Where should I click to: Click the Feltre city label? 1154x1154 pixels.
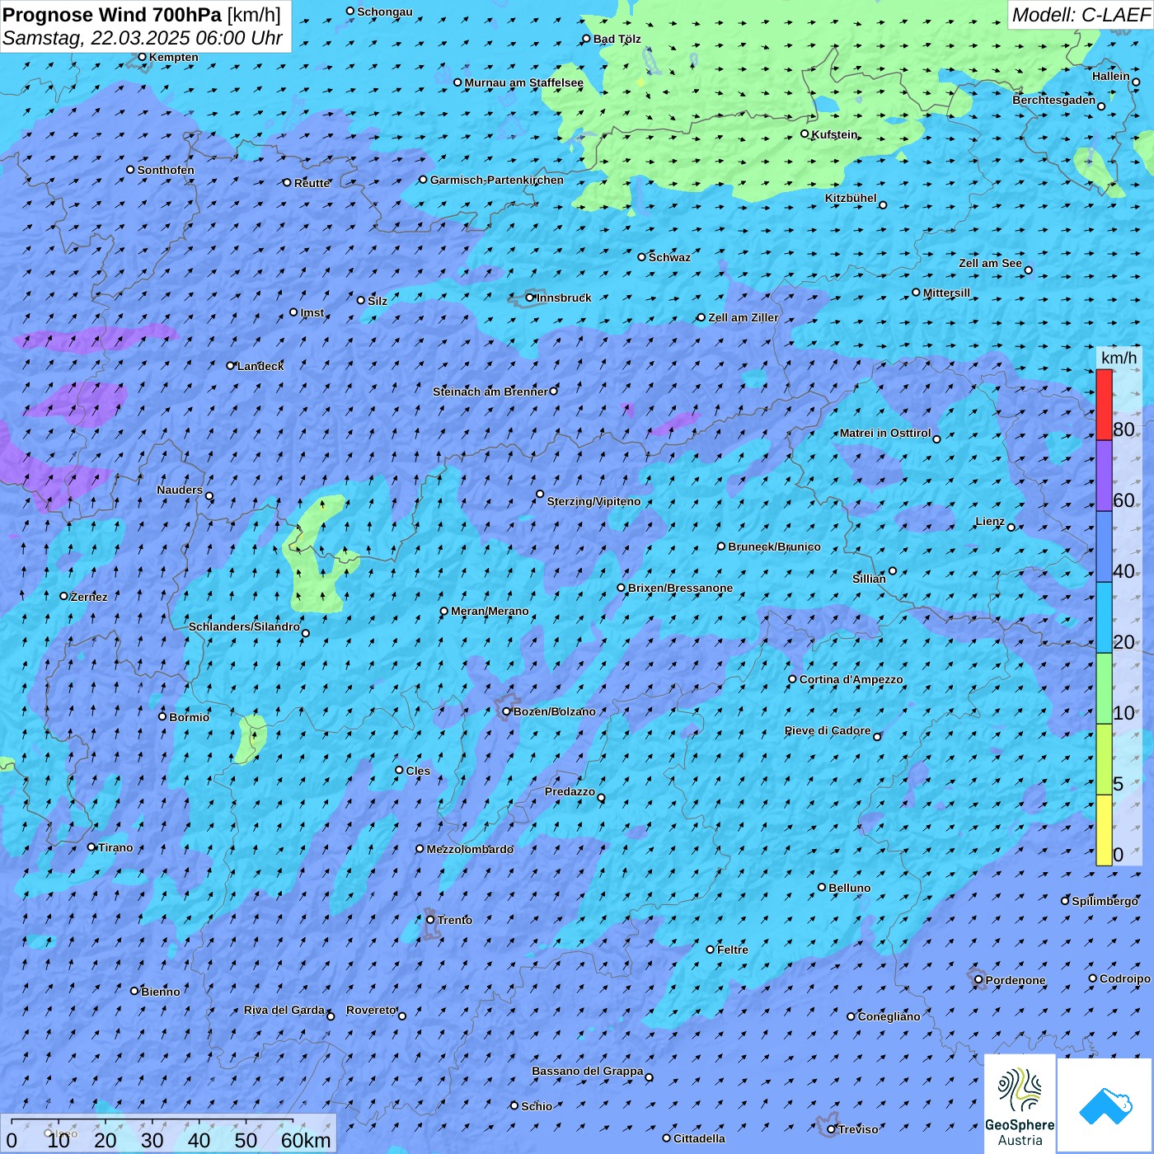733,950
